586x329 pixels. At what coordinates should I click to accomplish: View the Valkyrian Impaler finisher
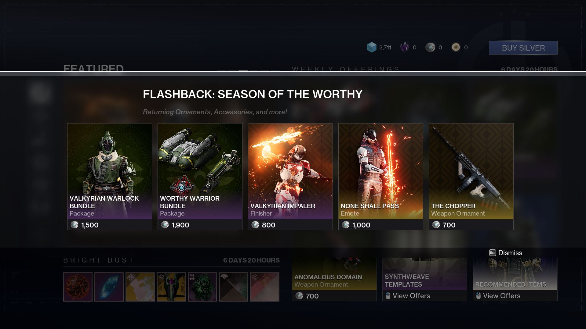click(290, 177)
